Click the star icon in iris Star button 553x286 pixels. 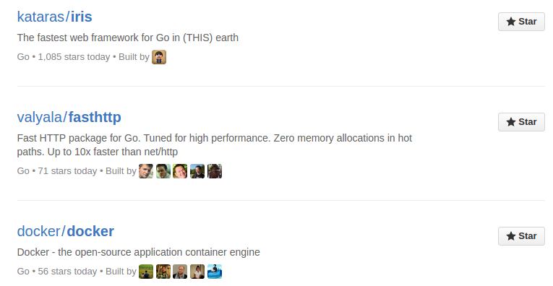coord(511,22)
